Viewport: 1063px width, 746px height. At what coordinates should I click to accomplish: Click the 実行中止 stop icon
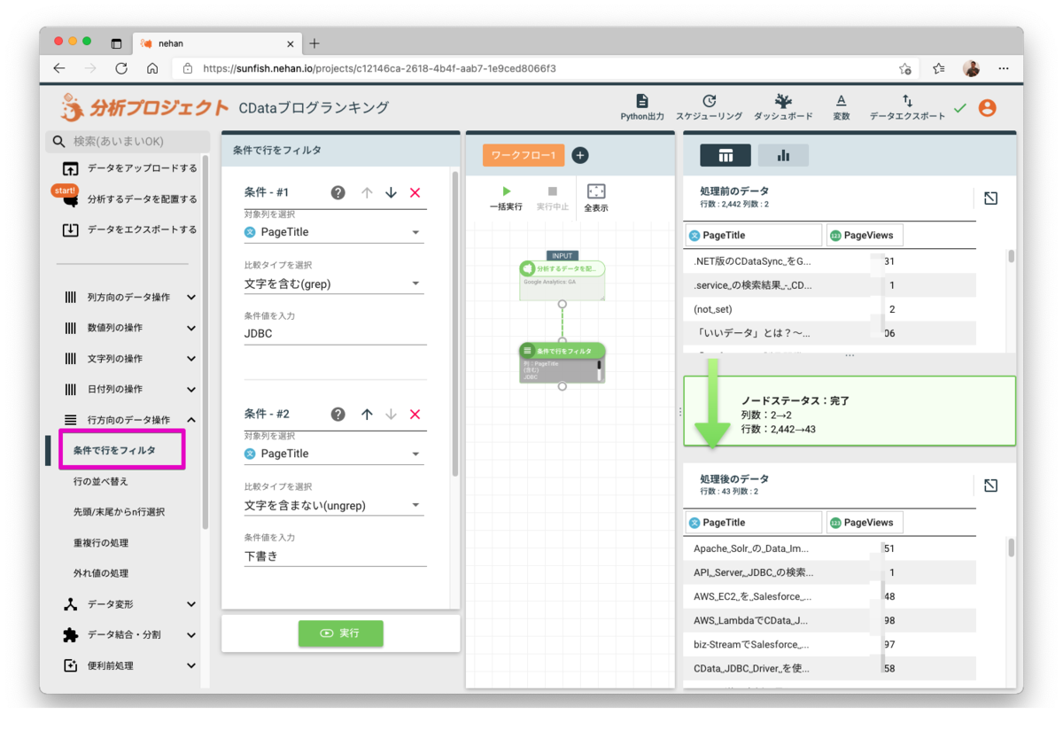[x=553, y=191]
